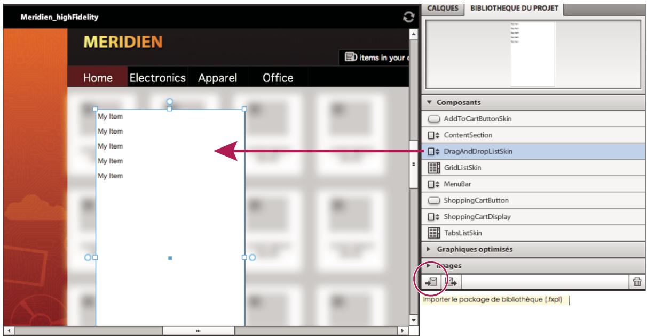Viewport: 647px width, 336px height.
Task: Select MenuBar component name
Action: [457, 184]
